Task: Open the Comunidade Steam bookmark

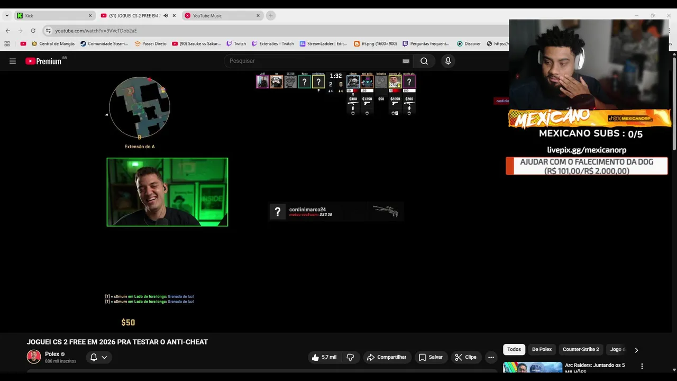Action: pyautogui.click(x=104, y=44)
